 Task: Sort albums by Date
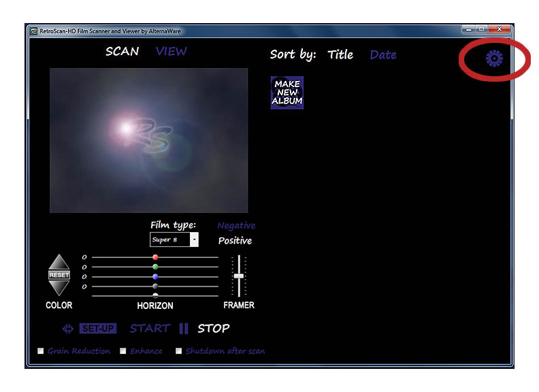click(x=382, y=55)
